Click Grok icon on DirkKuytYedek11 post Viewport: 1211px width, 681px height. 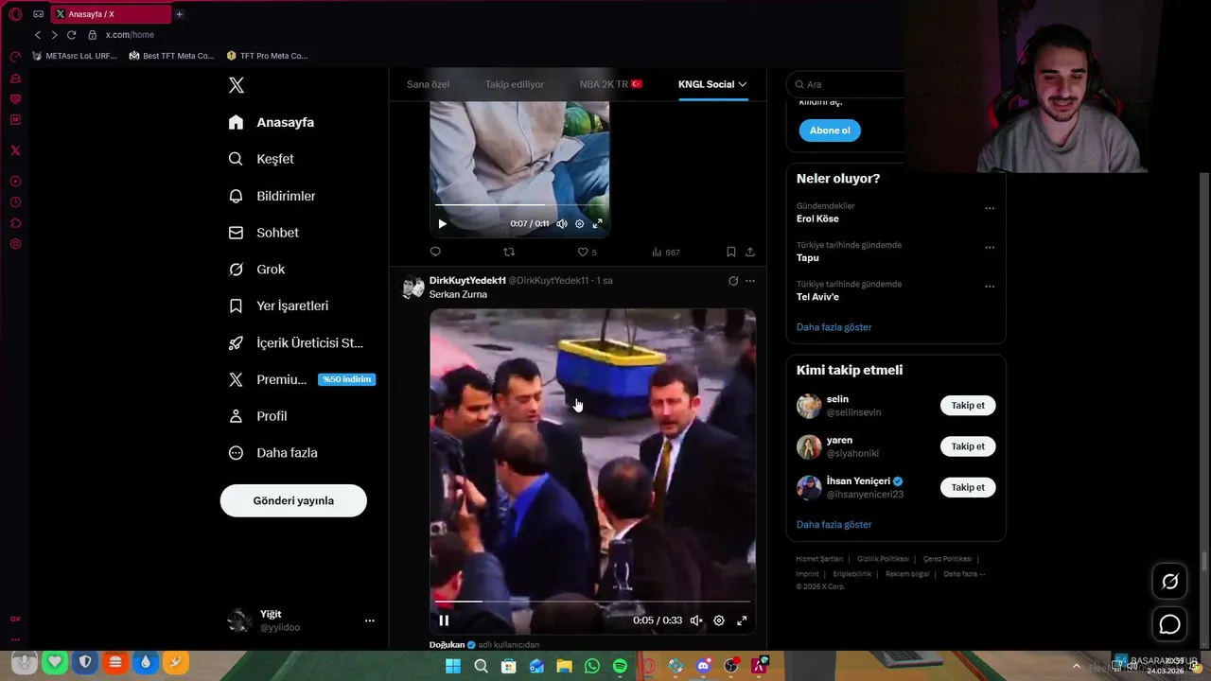click(732, 281)
